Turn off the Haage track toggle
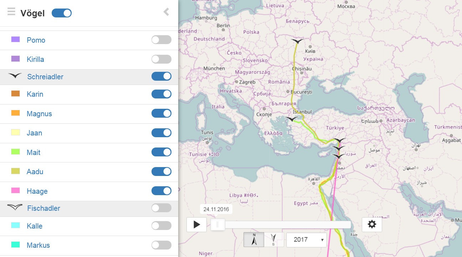The width and height of the screenshot is (462, 257). tap(161, 191)
